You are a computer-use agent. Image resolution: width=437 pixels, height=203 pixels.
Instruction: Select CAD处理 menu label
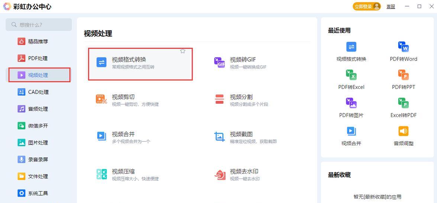point(39,92)
